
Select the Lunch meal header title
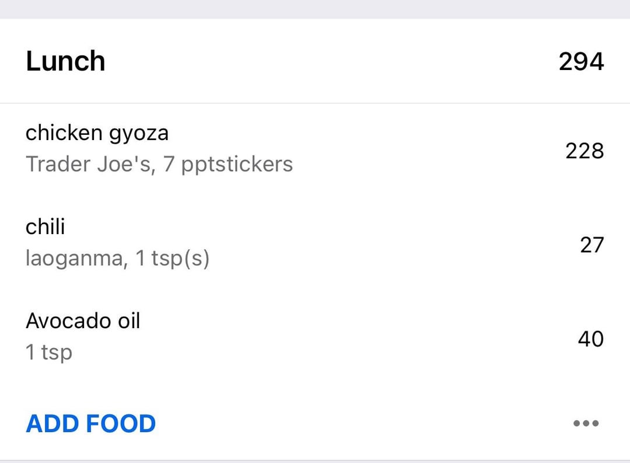(65, 61)
